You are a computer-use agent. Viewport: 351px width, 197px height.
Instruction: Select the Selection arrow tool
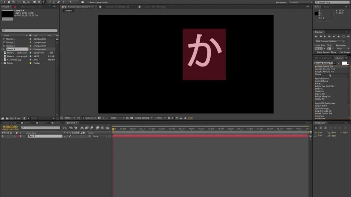coord(4,2)
